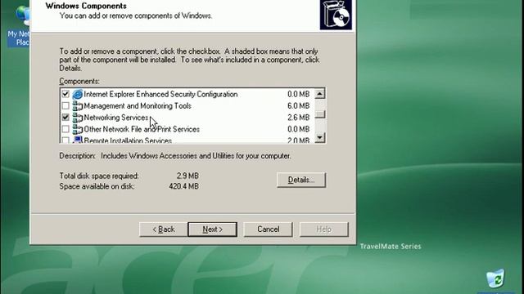Select the My Network Places desktop icon

[x=20, y=27]
